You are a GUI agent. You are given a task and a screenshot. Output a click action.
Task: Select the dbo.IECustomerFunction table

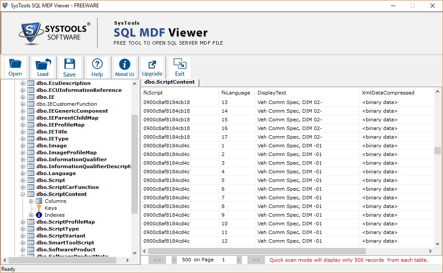(67, 104)
